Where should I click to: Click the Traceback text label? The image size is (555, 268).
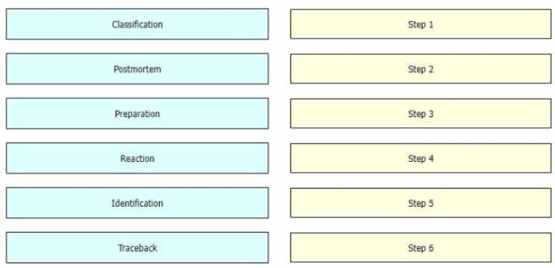click(137, 248)
